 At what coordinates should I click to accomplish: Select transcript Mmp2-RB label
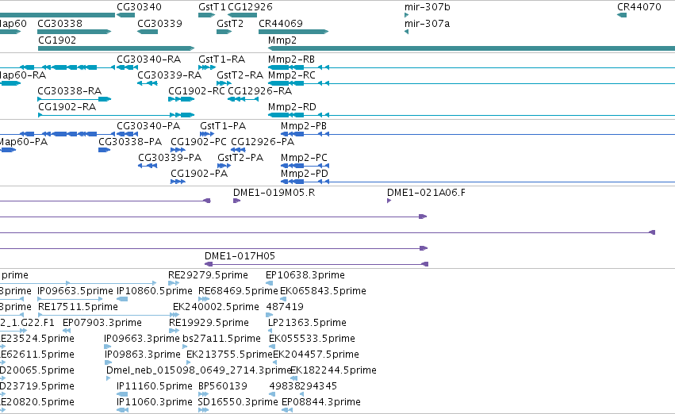coord(291,59)
